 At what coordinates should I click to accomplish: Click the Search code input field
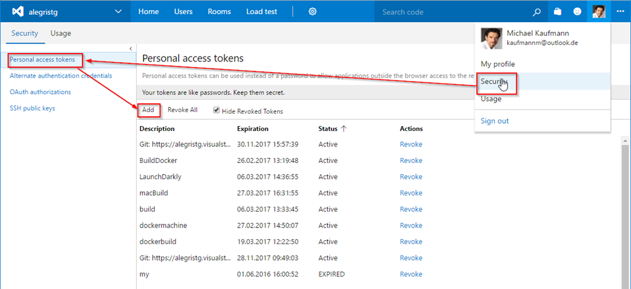(x=453, y=12)
